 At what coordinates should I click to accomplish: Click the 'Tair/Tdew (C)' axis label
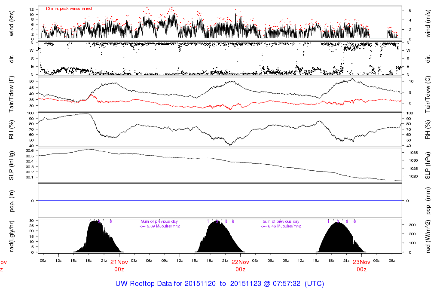428,94
